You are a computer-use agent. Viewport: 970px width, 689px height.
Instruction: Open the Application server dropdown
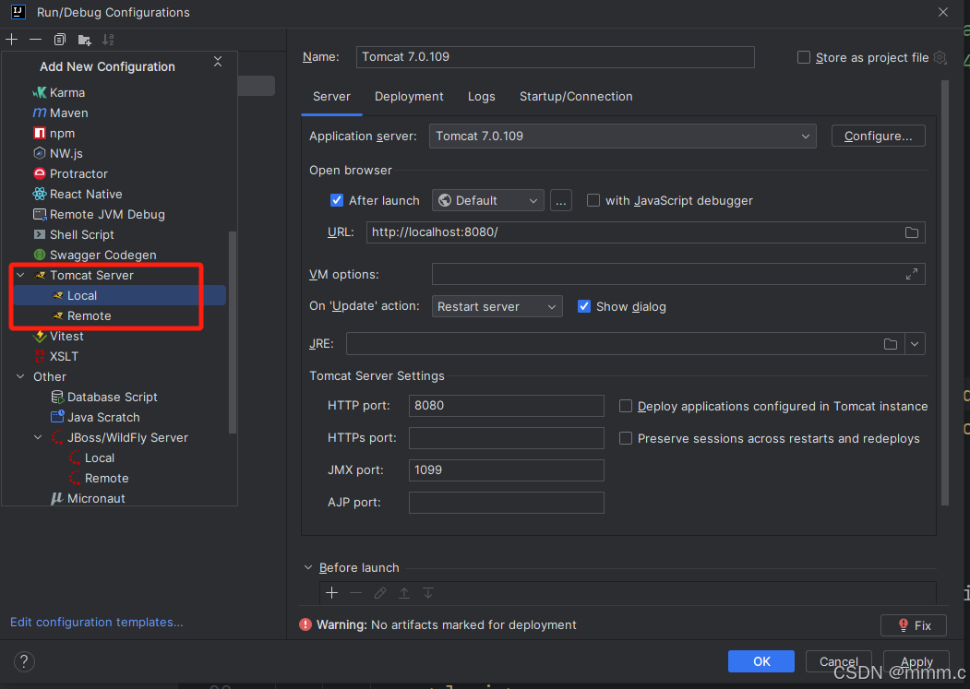pos(622,137)
